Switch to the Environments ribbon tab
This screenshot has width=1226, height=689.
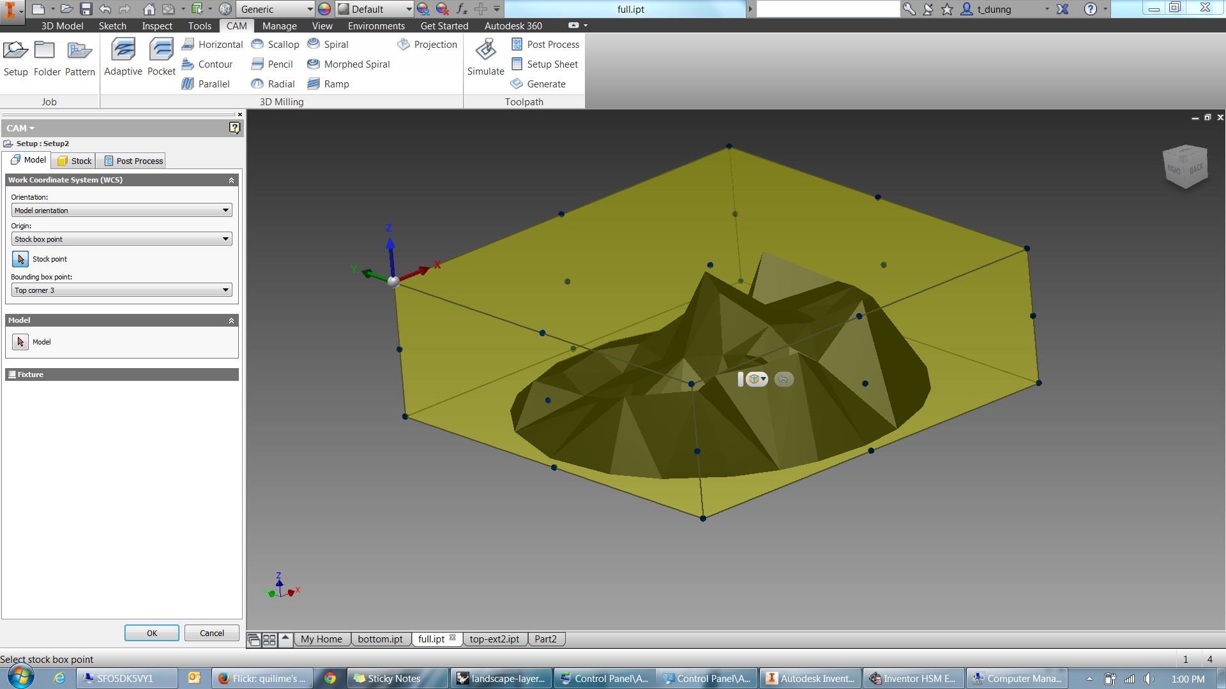tap(376, 26)
